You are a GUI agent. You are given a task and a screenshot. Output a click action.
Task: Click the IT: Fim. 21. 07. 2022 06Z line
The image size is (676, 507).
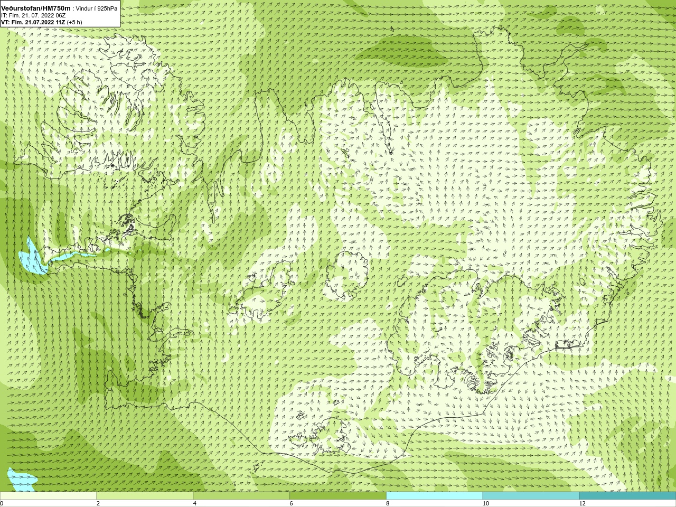pos(33,15)
